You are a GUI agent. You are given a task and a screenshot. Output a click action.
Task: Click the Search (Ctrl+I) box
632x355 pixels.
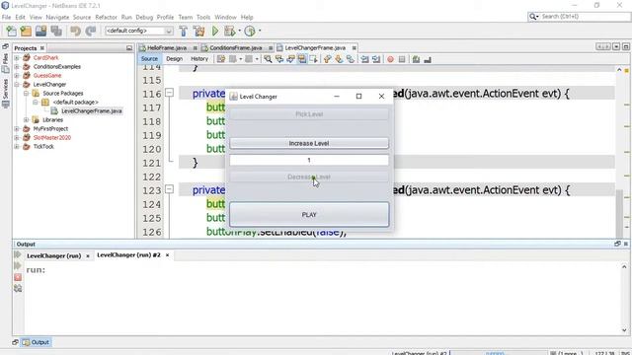pyautogui.click(x=580, y=17)
